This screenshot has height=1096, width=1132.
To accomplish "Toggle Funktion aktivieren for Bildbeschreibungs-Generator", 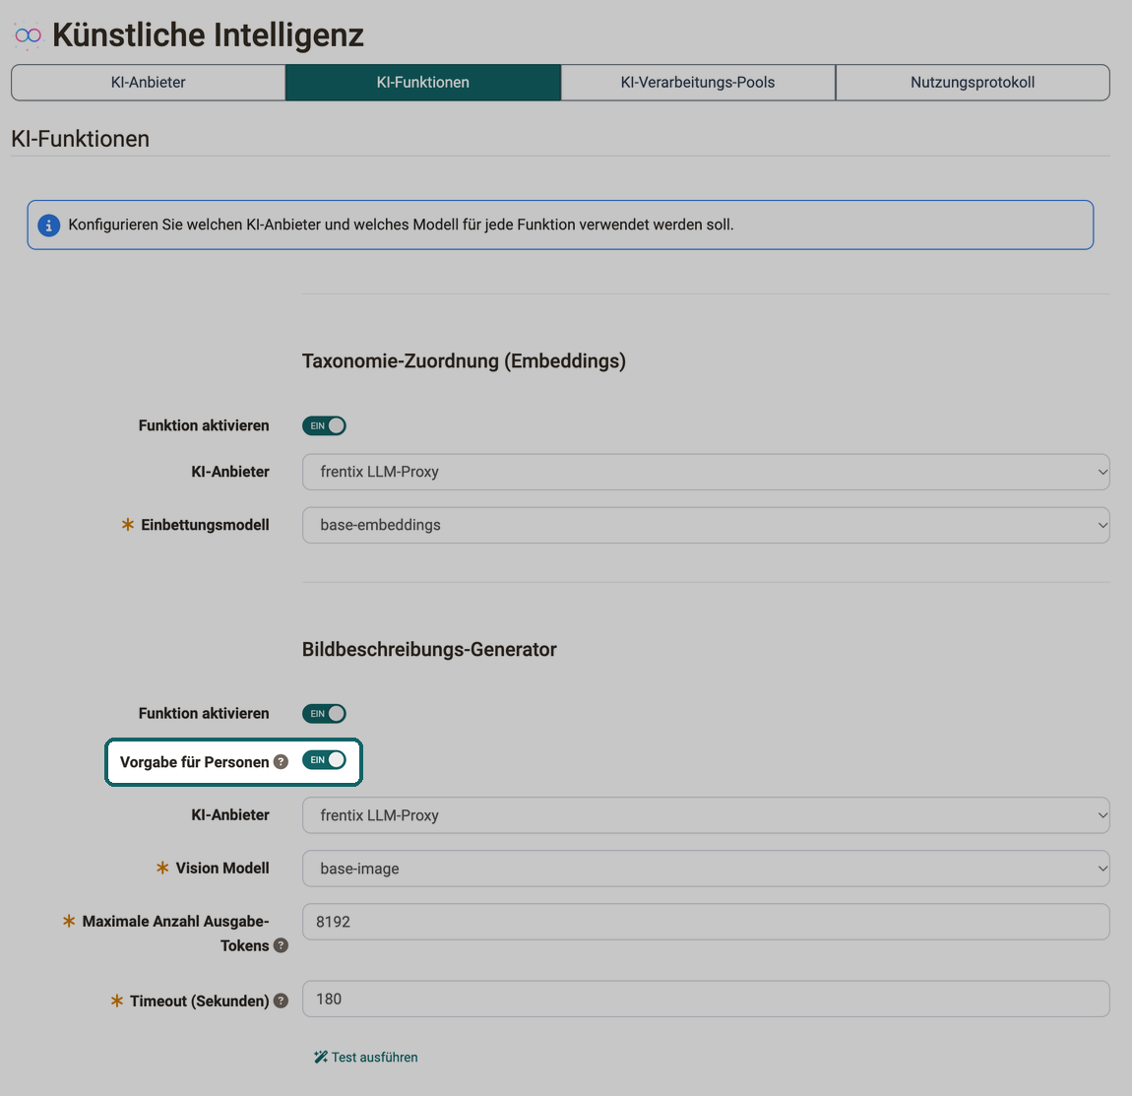I will tap(324, 714).
